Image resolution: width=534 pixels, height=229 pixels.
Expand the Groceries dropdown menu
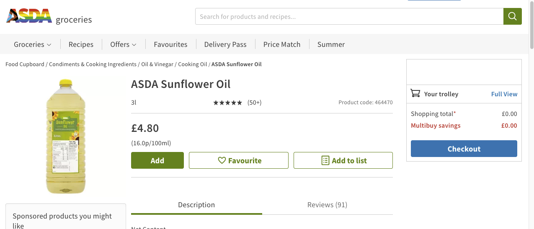pyautogui.click(x=33, y=44)
